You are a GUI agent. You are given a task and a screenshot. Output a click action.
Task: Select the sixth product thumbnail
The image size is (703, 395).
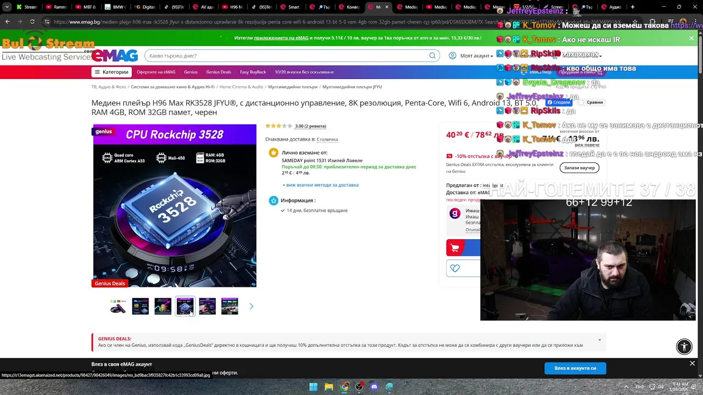(230, 306)
